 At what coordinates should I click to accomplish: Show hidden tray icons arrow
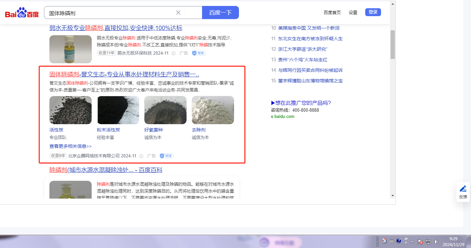[x=412, y=241]
